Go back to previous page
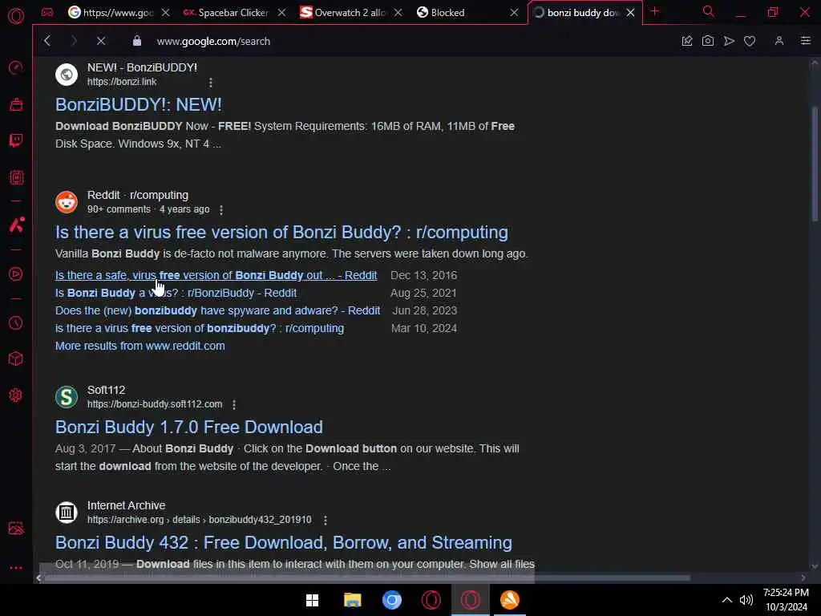 (47, 41)
